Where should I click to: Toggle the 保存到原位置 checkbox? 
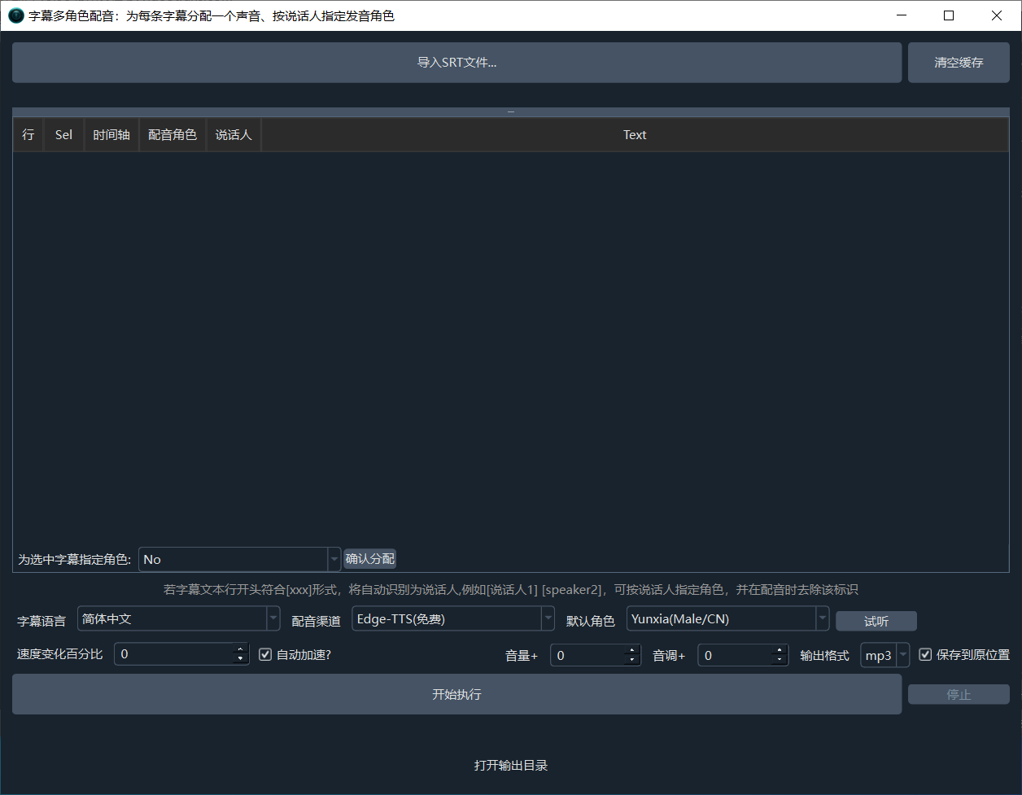pos(925,654)
